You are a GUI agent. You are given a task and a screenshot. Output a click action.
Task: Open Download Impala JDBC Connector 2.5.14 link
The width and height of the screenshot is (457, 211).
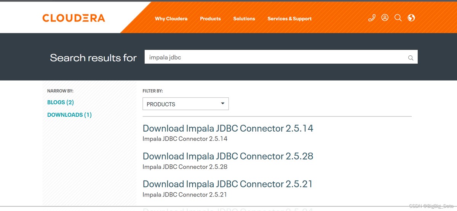(228, 128)
